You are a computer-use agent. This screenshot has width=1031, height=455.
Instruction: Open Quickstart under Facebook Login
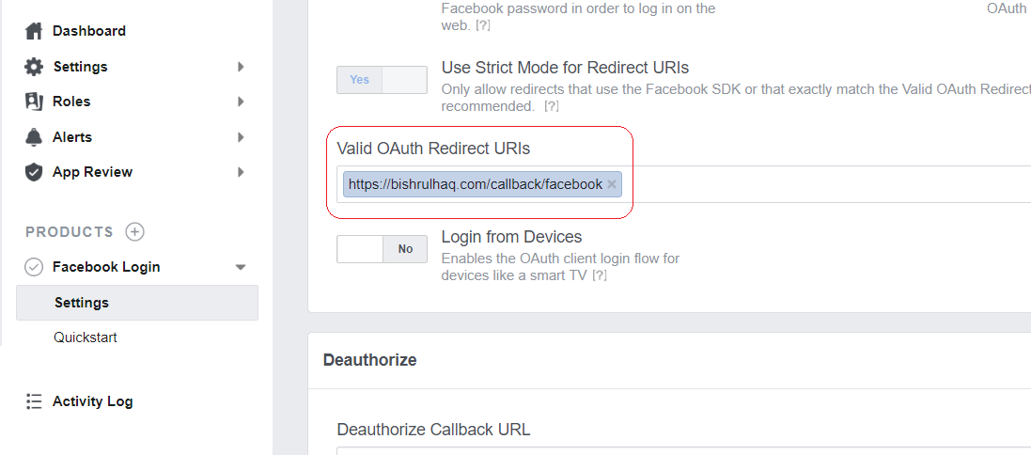[x=86, y=337]
